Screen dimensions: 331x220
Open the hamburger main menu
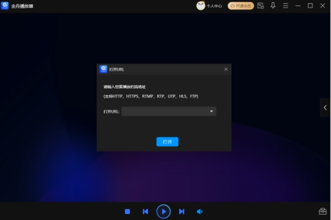286,6
